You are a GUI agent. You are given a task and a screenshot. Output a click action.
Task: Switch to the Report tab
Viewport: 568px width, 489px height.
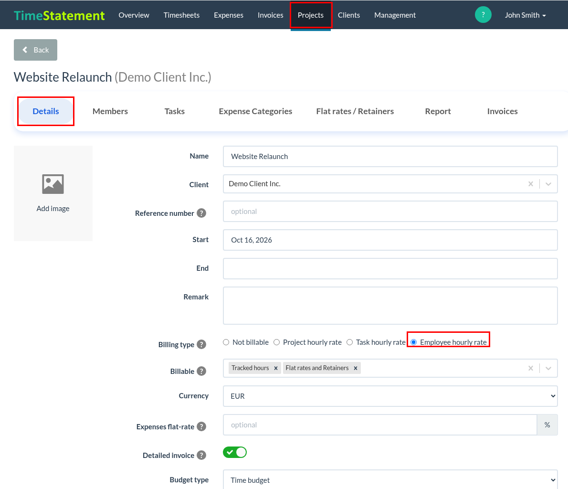pyautogui.click(x=438, y=111)
